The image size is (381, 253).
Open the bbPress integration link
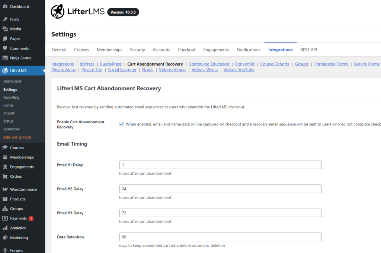[x=87, y=64]
